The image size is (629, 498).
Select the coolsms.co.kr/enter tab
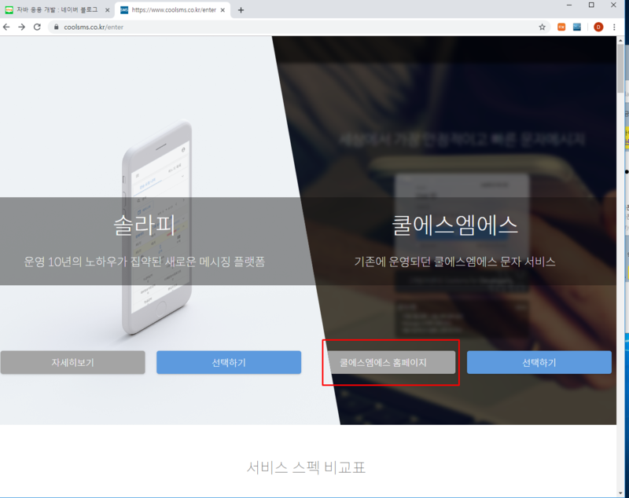click(x=172, y=10)
